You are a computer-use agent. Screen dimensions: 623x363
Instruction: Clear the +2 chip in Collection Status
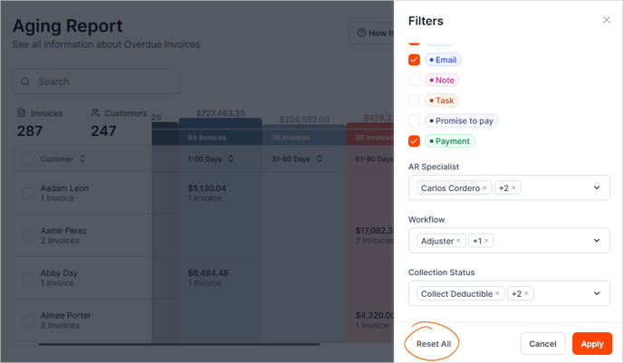click(x=526, y=294)
